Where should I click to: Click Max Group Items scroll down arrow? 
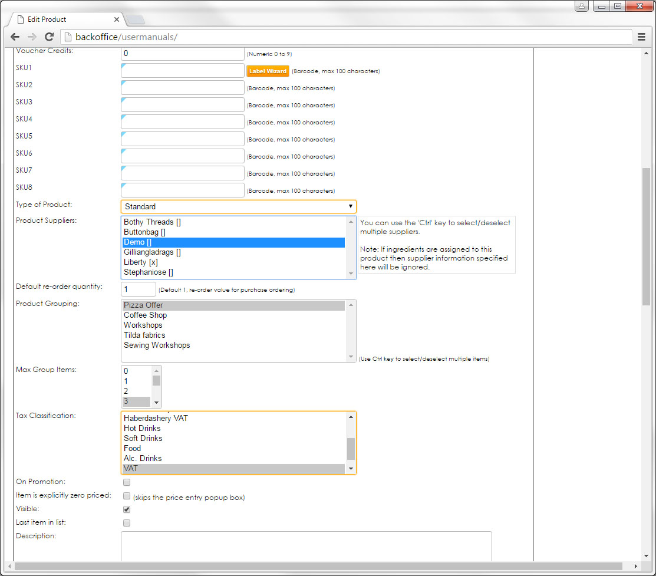tap(156, 403)
